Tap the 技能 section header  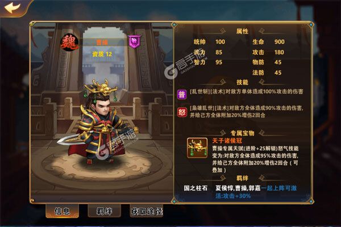242,82
